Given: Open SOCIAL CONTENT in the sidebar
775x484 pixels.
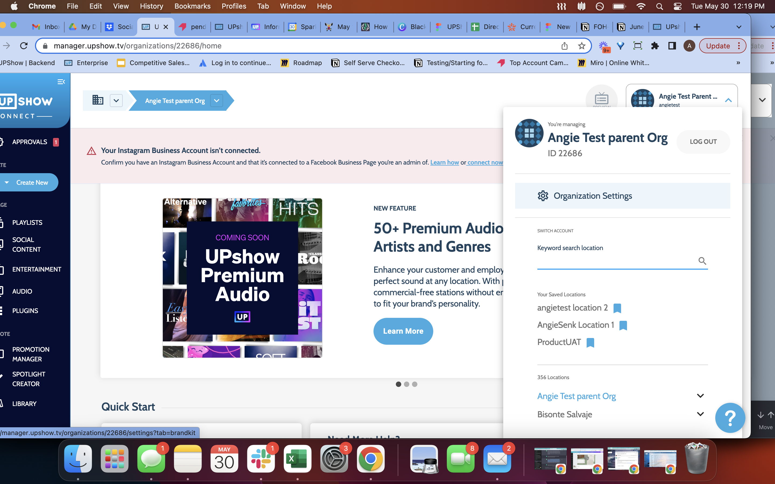Looking at the screenshot, I should pyautogui.click(x=26, y=245).
